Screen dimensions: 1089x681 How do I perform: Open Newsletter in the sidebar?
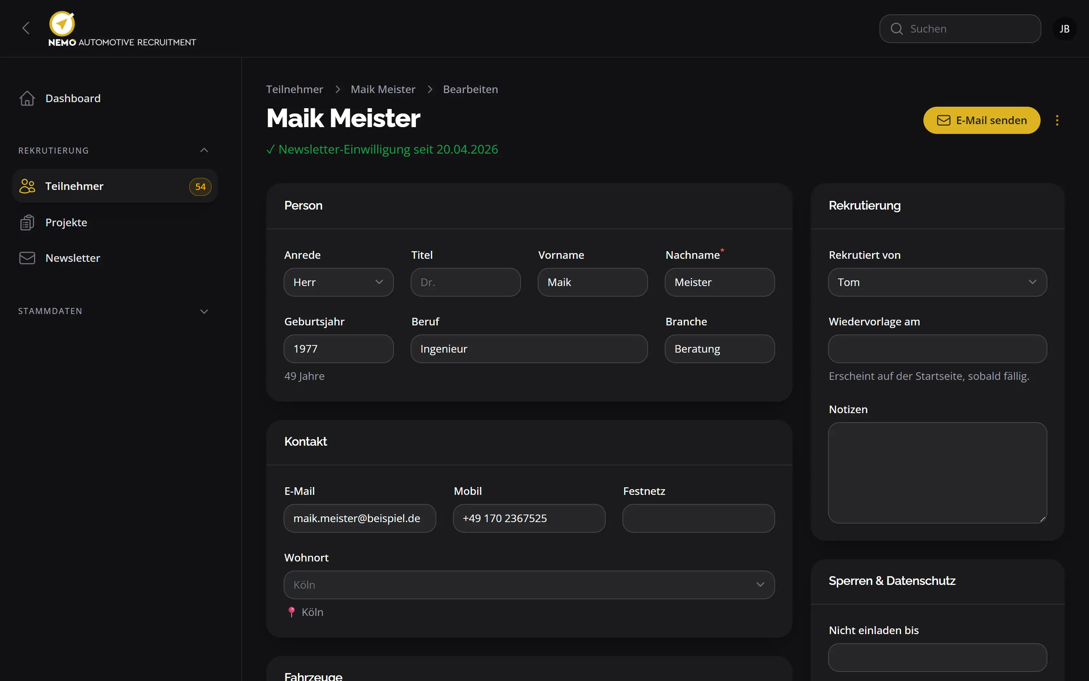(115, 258)
